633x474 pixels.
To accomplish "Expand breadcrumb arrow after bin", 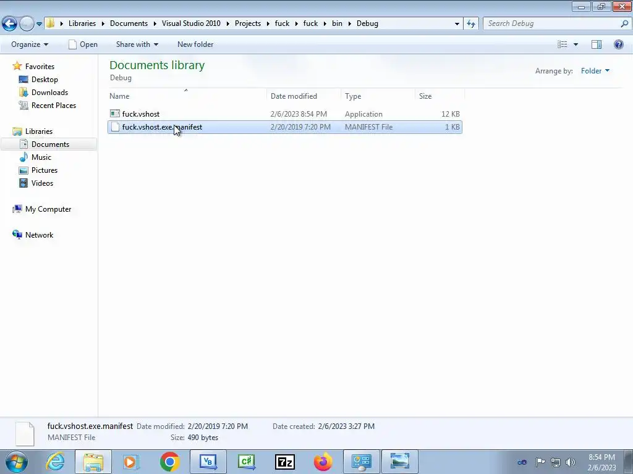I will pos(350,24).
